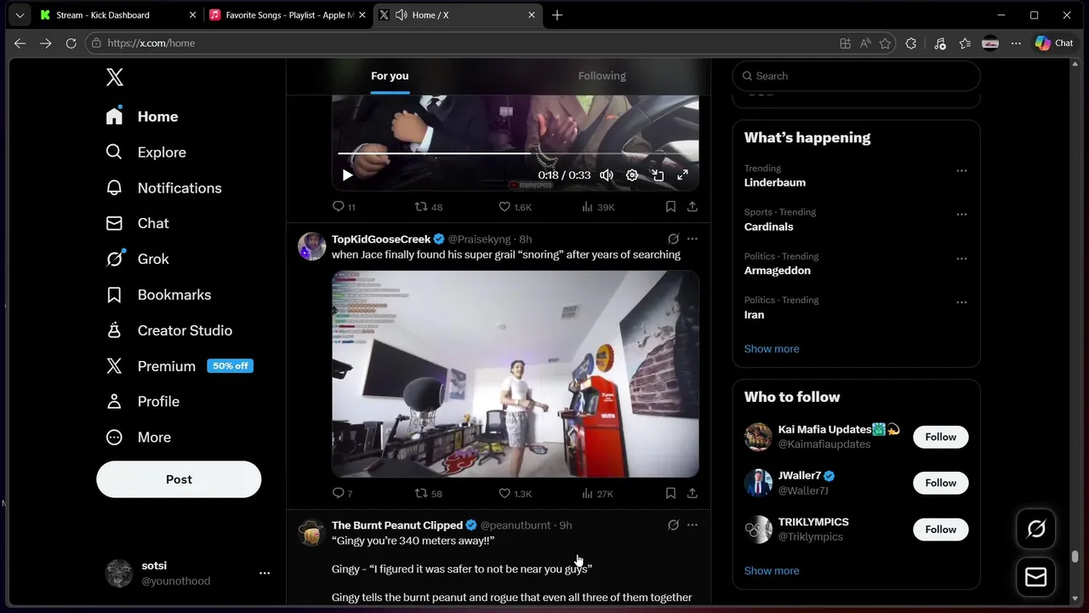The width and height of the screenshot is (1089, 613).
Task: Show more trending topics
Action: (x=772, y=349)
